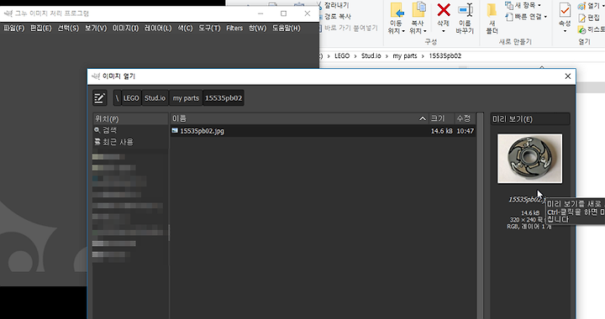Click Stud.io in Explorer address bar
Image resolution: width=605 pixels, height=319 pixels.
click(x=371, y=56)
